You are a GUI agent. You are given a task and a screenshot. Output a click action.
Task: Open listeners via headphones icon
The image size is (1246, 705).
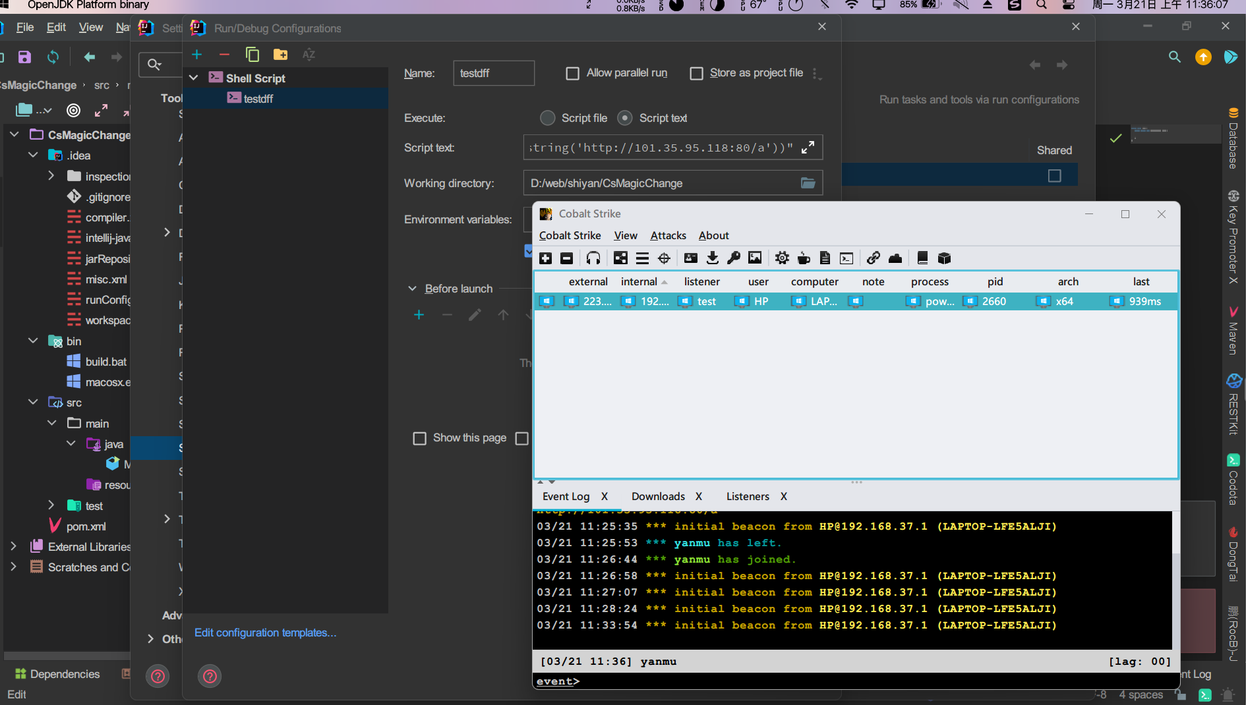593,258
